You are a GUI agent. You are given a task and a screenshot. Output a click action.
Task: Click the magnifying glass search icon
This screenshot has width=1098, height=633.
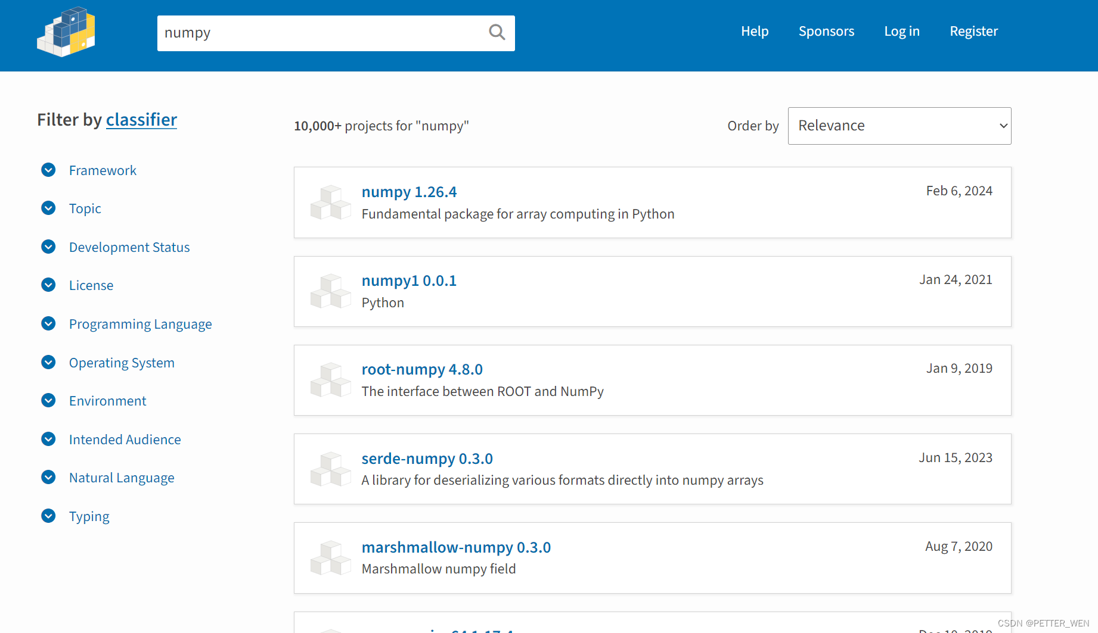coord(497,32)
